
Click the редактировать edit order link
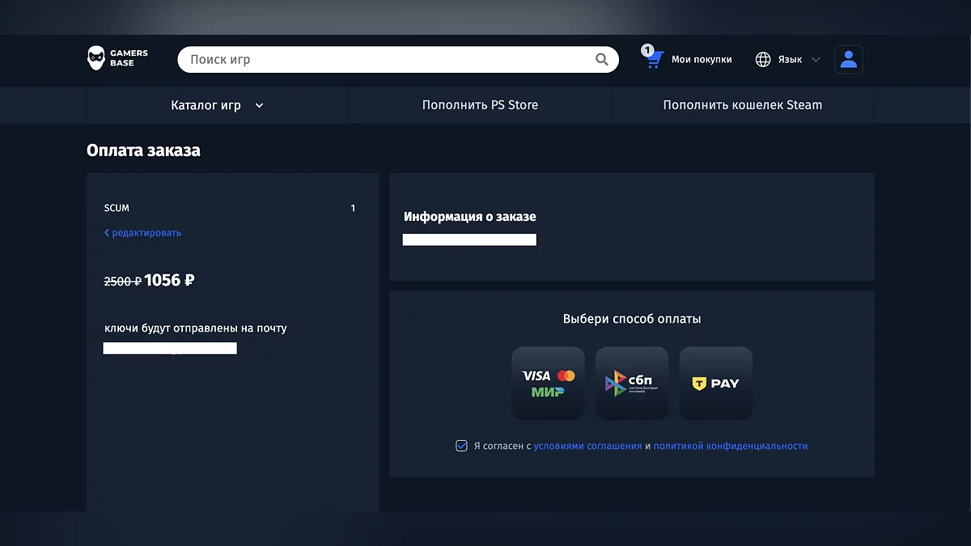(143, 233)
